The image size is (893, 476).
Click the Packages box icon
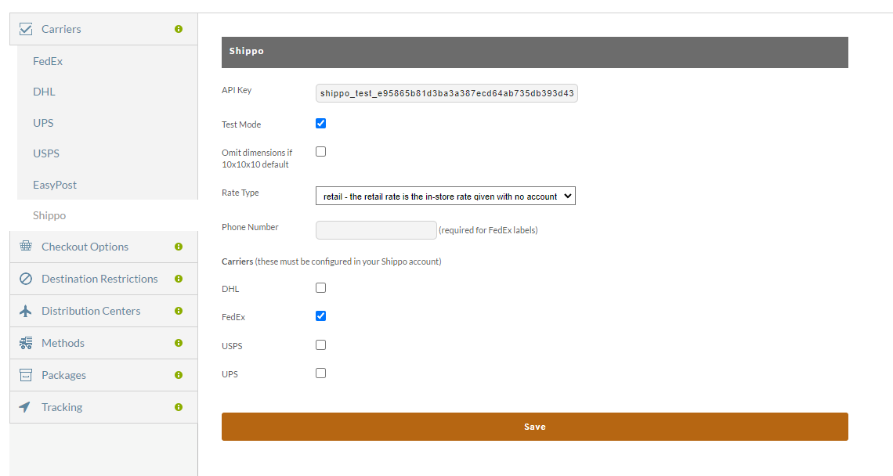pyautogui.click(x=26, y=375)
